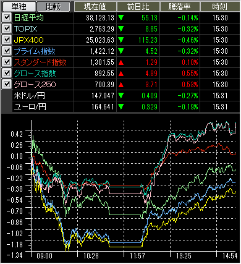Switch to the 比較 tab
This screenshot has height=264, width=241.
click(x=53, y=7)
